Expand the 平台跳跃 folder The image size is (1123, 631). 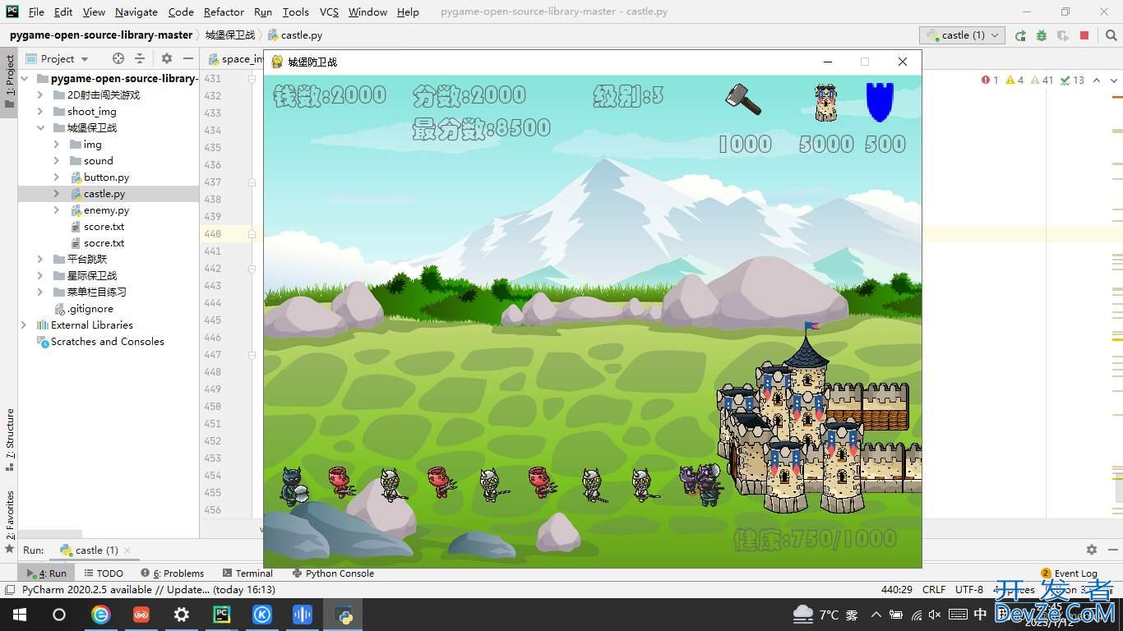39,260
